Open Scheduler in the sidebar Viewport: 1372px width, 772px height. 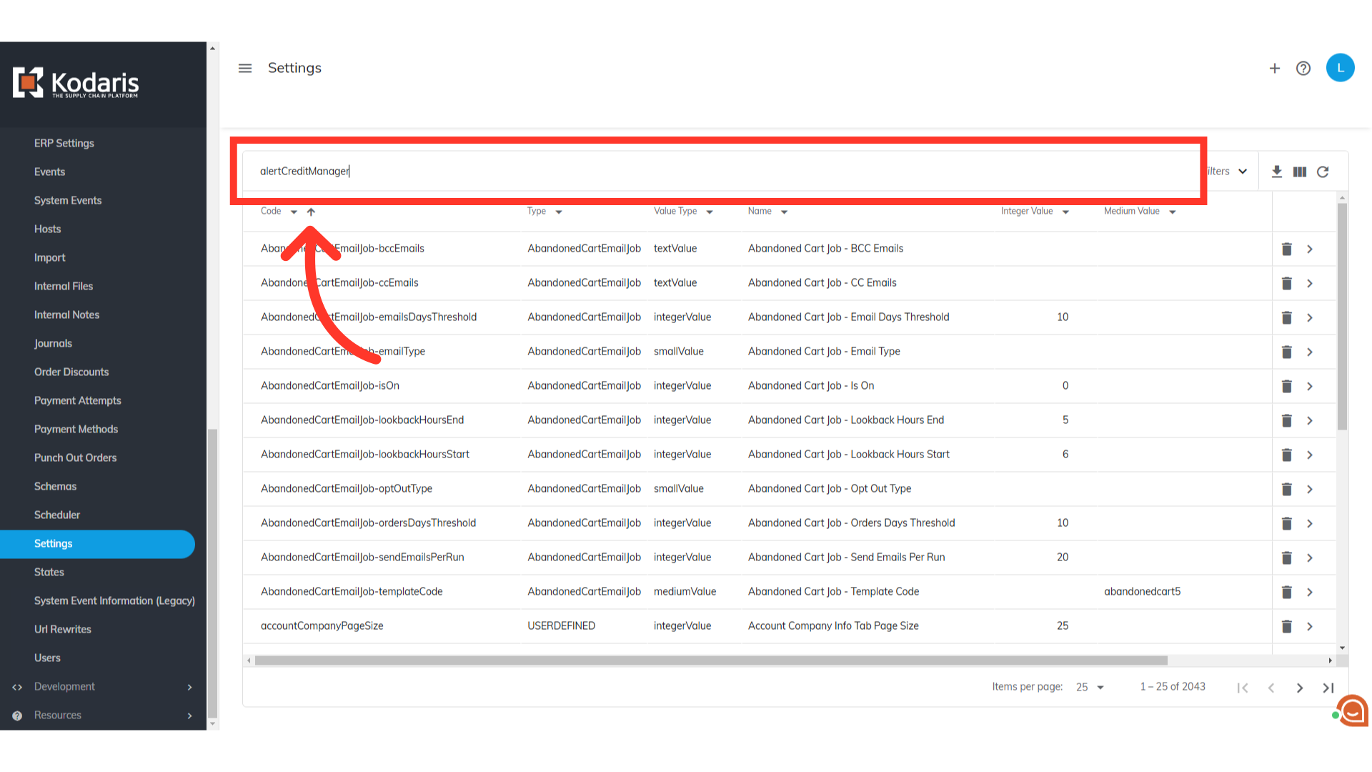coord(57,515)
